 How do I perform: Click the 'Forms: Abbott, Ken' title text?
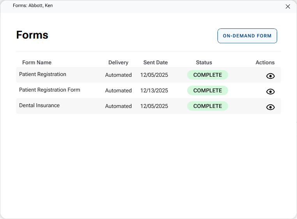coord(33,5)
